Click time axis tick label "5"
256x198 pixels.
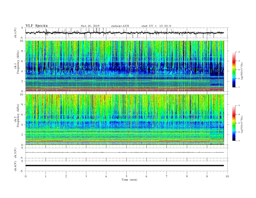pyautogui.click(x=126, y=176)
